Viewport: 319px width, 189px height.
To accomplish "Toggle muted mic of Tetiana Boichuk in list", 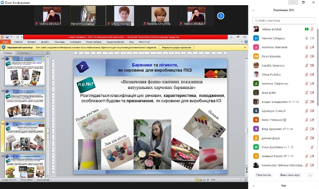I will (x=312, y=29).
